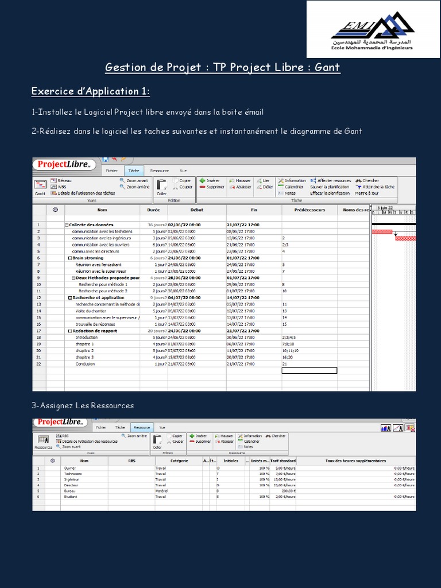Open the Ressource tab above task table
Viewport: 441px width, 588px height.
(160, 171)
